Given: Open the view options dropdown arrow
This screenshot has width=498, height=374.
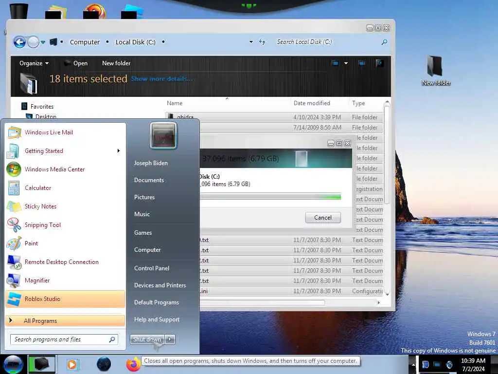Looking at the screenshot, I should pyautogui.click(x=346, y=63).
